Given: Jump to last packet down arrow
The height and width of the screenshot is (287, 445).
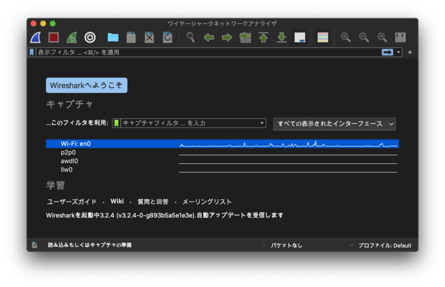Looking at the screenshot, I should click(281, 37).
